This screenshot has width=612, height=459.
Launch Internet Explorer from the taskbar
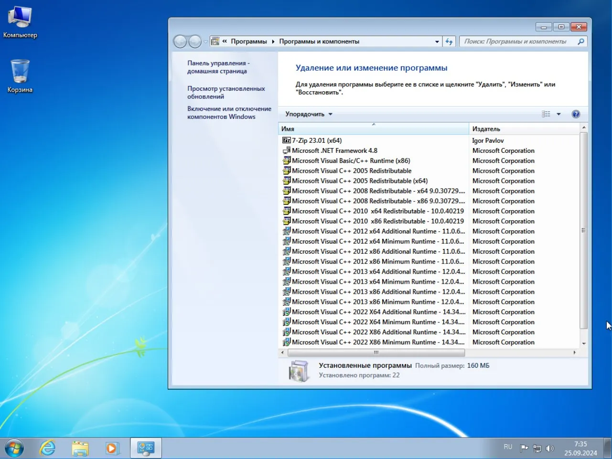(x=47, y=448)
